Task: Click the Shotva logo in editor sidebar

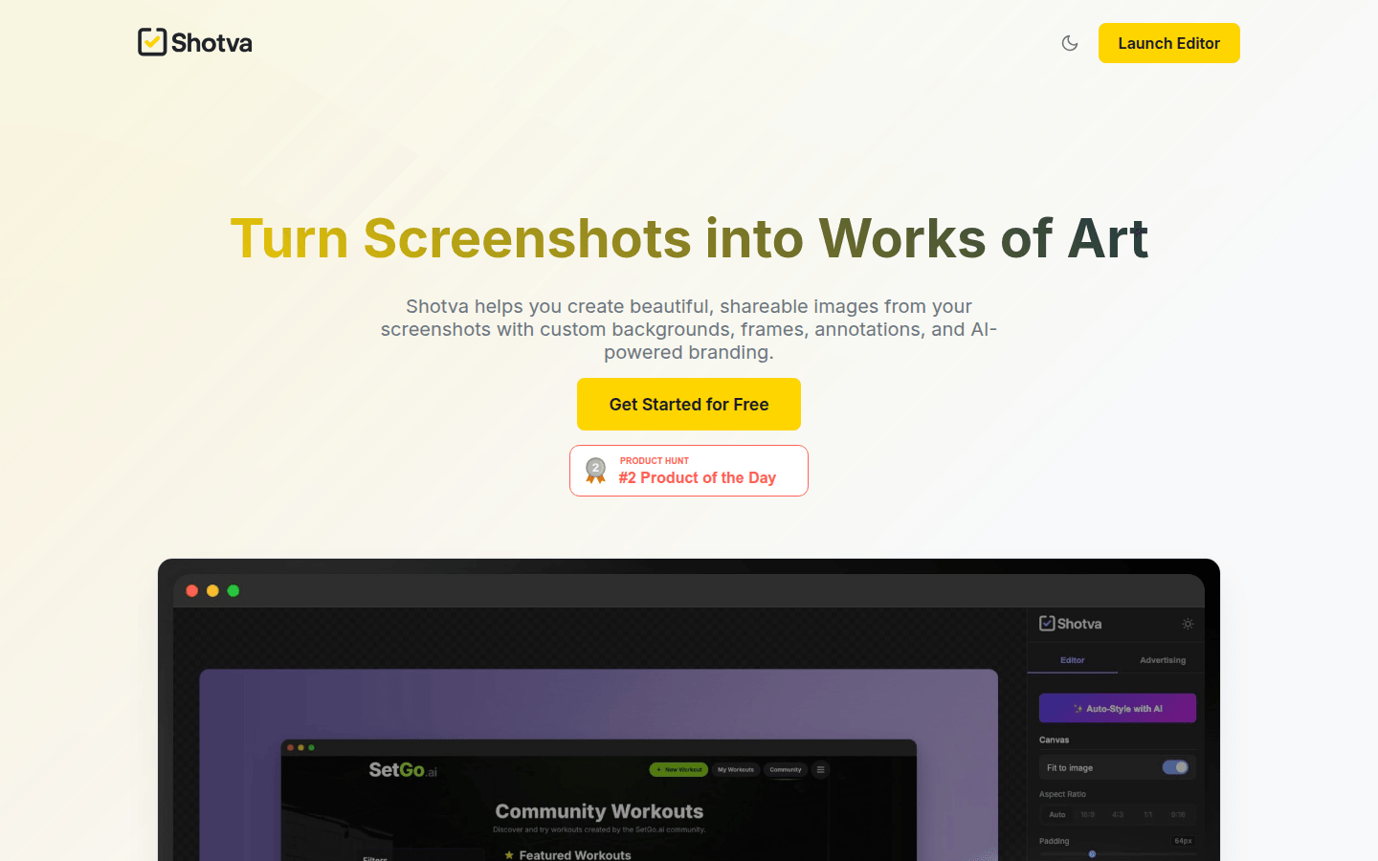Action: point(1070,624)
